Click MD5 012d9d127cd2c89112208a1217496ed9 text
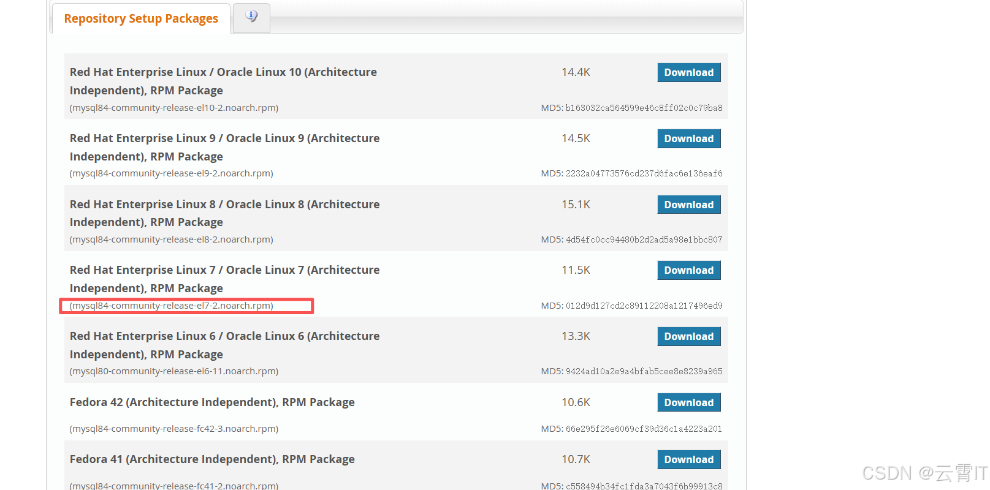The height and width of the screenshot is (490, 990). tap(631, 306)
